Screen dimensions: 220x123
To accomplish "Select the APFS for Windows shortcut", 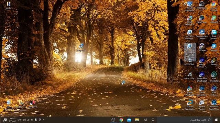I will coord(190,35).
